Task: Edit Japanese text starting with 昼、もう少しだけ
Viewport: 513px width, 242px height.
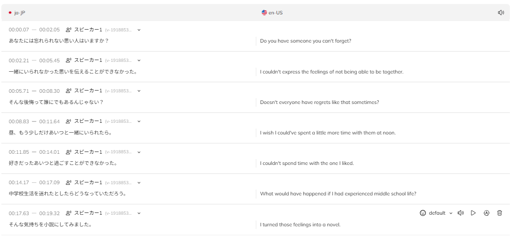Action: [x=61, y=133]
